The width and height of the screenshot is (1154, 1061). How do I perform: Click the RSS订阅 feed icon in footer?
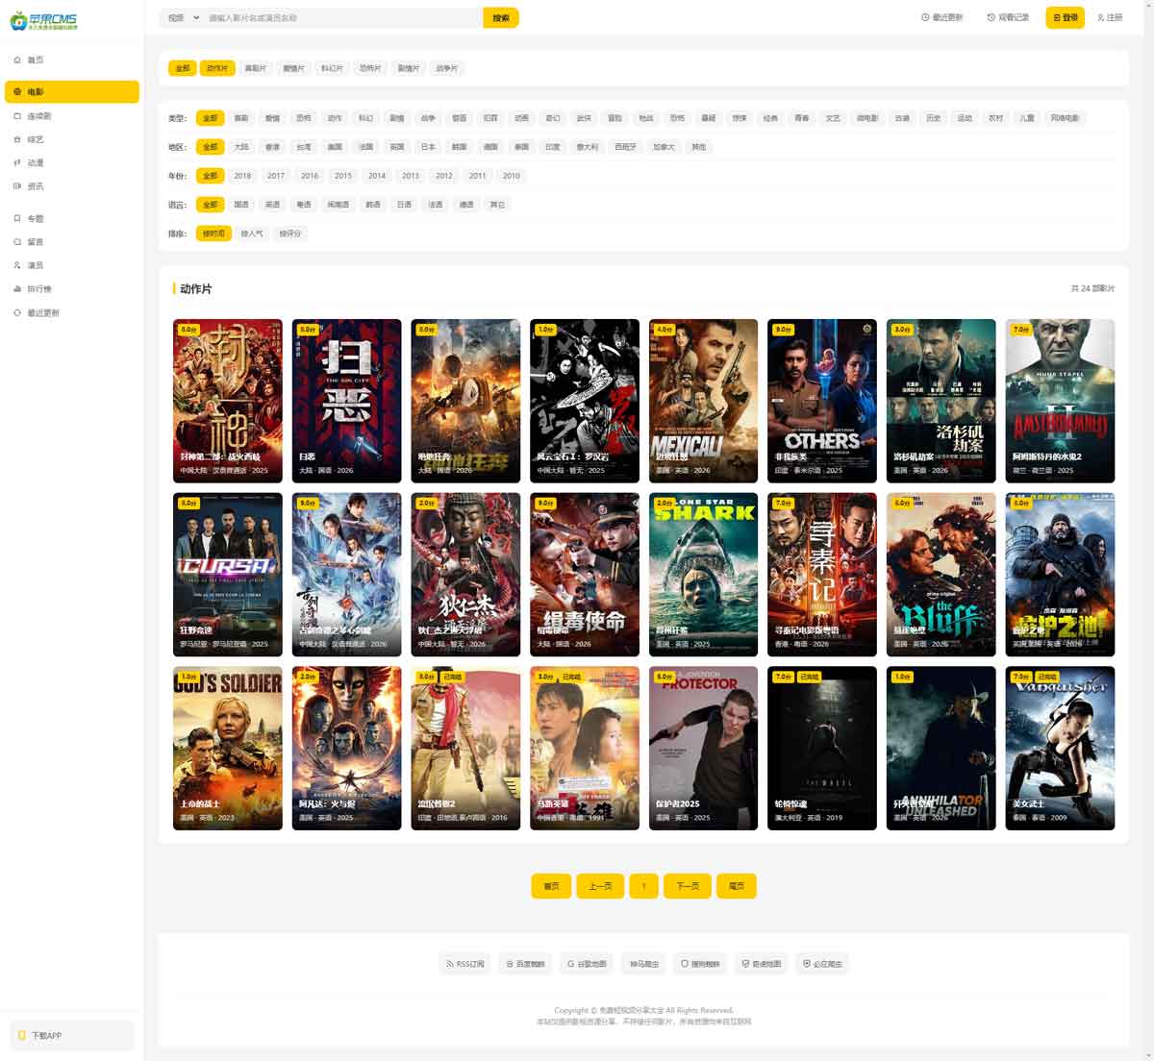[x=450, y=963]
